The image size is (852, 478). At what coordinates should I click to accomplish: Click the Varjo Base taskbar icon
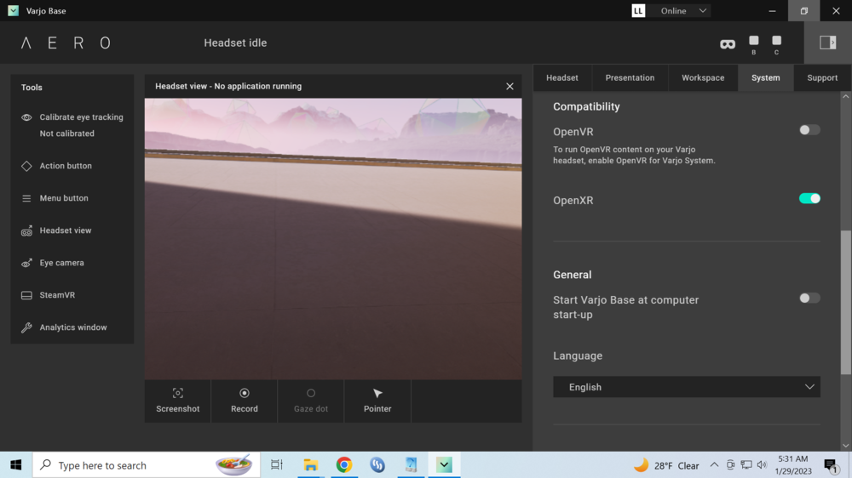(444, 465)
